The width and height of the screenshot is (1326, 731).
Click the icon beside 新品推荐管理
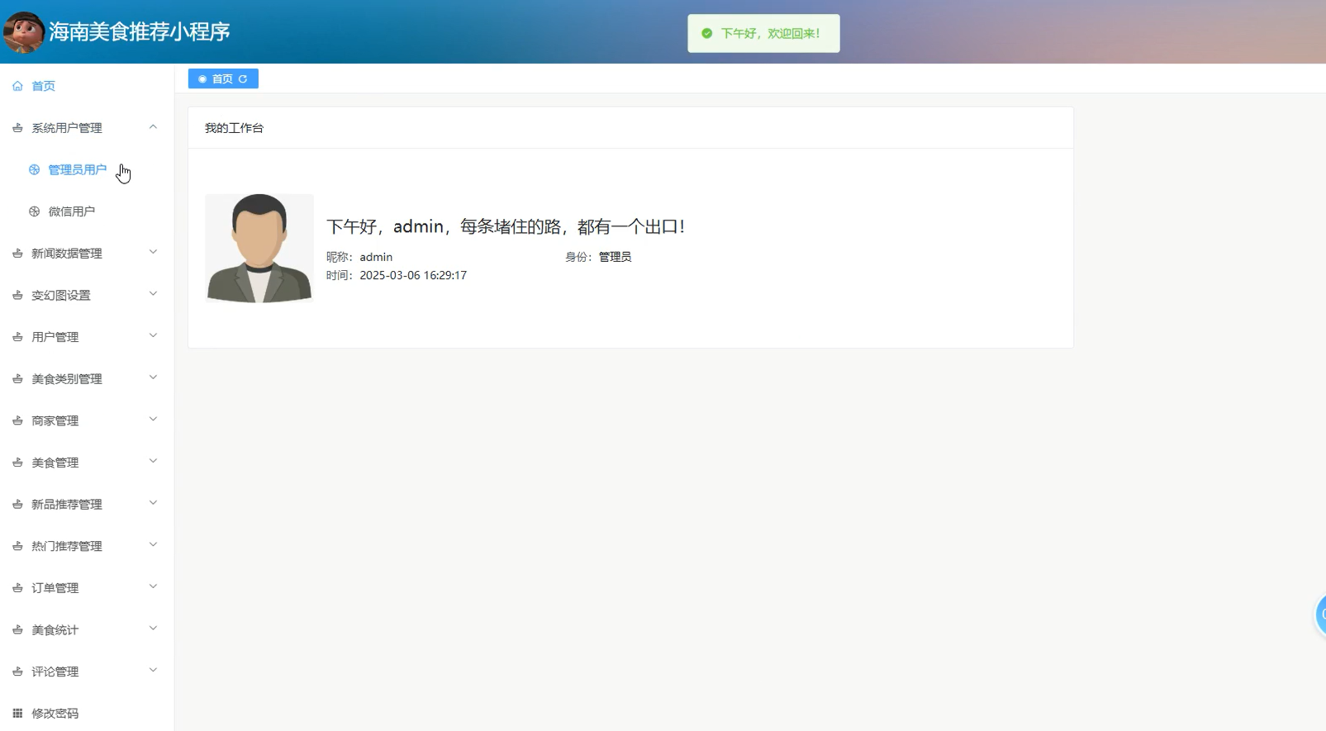click(x=17, y=505)
